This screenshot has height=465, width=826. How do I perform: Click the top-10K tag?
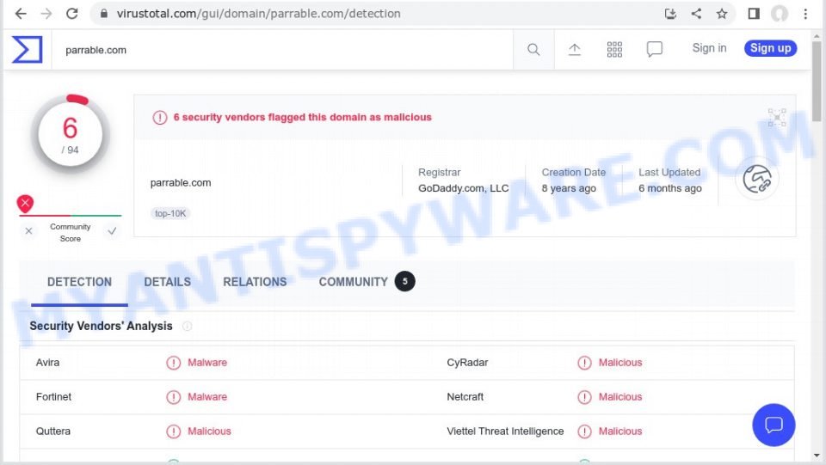click(170, 213)
